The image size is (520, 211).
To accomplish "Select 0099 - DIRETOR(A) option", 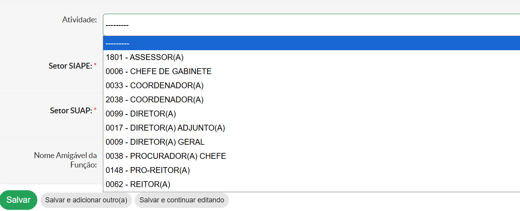I will point(141,114).
